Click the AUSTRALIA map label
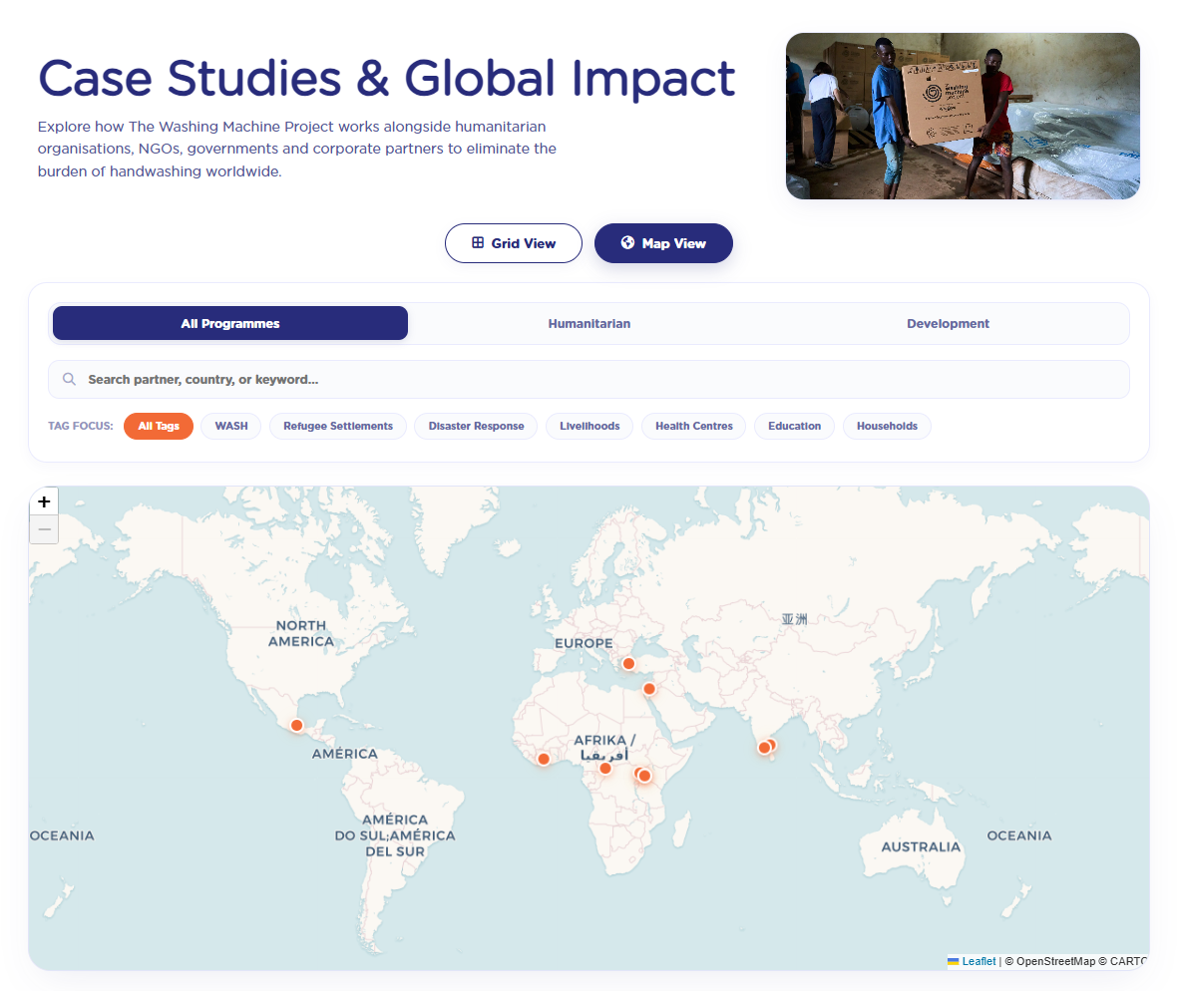The image size is (1177, 991). tap(921, 847)
